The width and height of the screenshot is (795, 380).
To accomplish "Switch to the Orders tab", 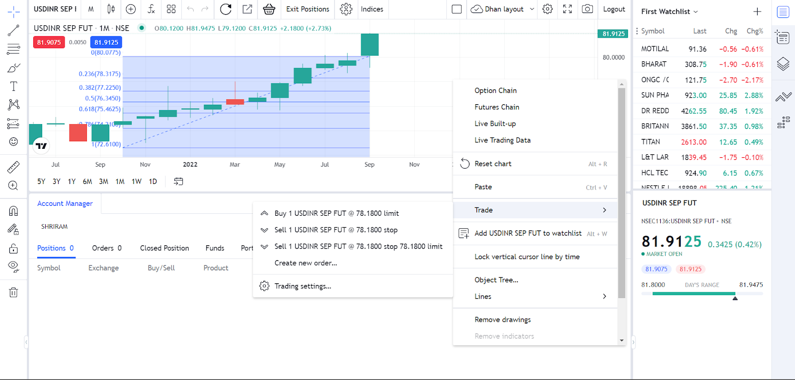I will [x=106, y=248].
